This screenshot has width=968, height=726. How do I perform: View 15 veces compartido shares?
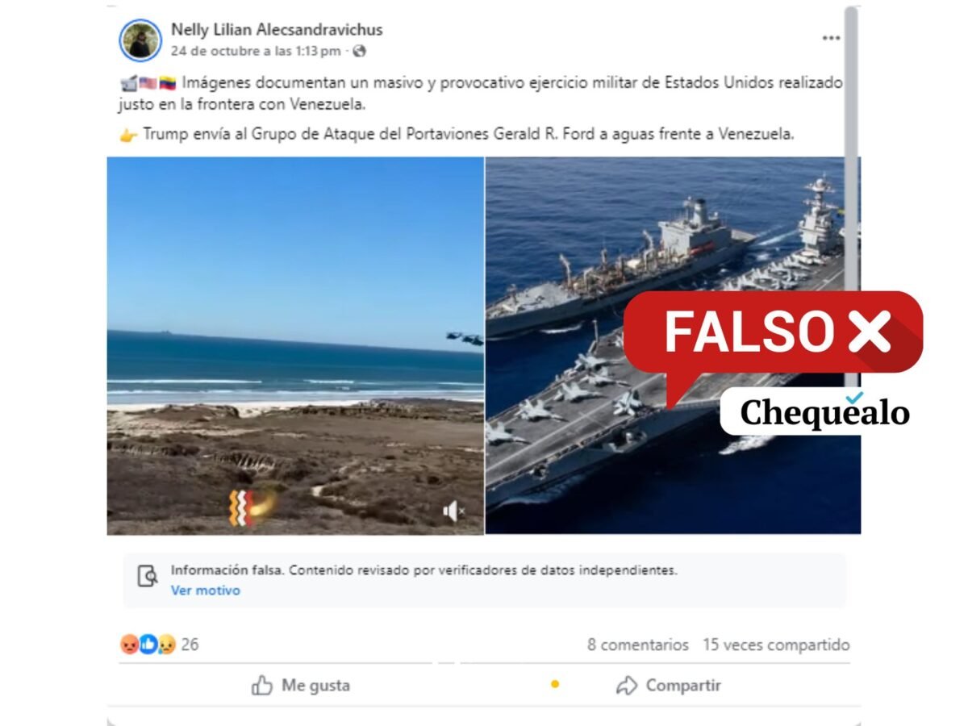[x=776, y=645]
